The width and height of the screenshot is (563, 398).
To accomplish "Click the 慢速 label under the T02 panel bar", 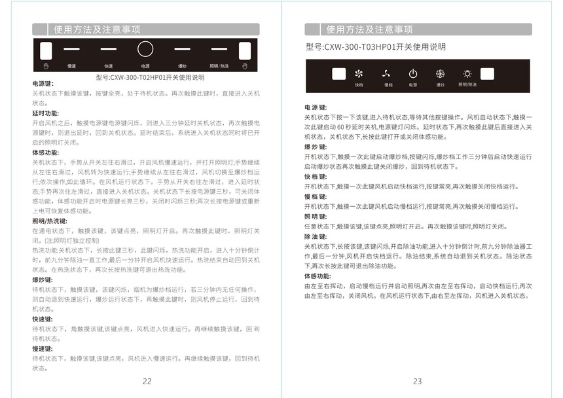I will pos(71,66).
